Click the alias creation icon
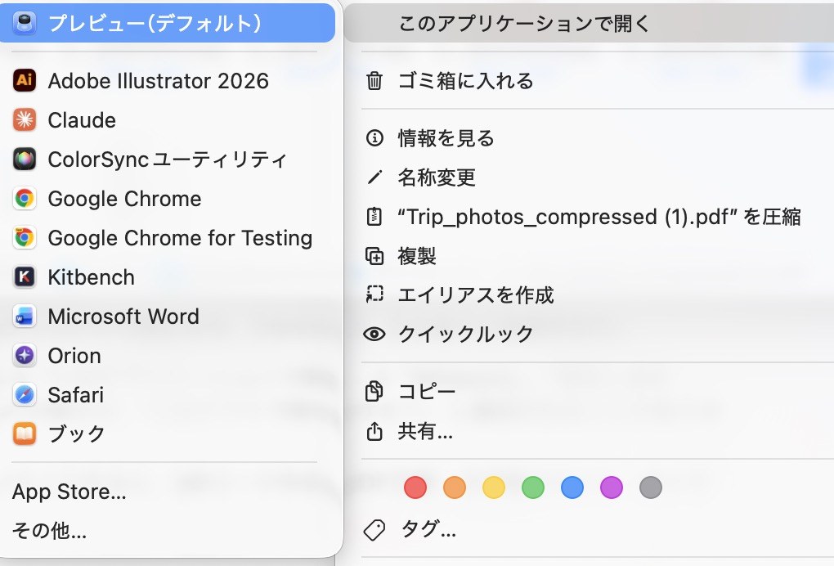The width and height of the screenshot is (834, 566). (x=374, y=294)
